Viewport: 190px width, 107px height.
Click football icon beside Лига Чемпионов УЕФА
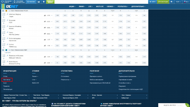tap(3, 11)
